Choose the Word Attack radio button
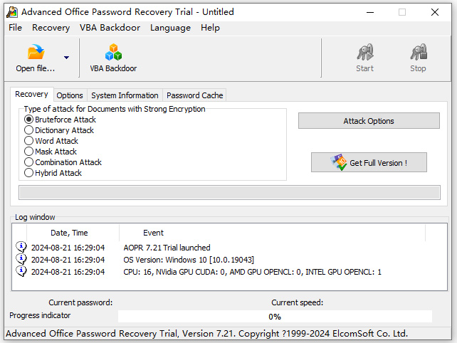The width and height of the screenshot is (457, 343). tap(28, 141)
